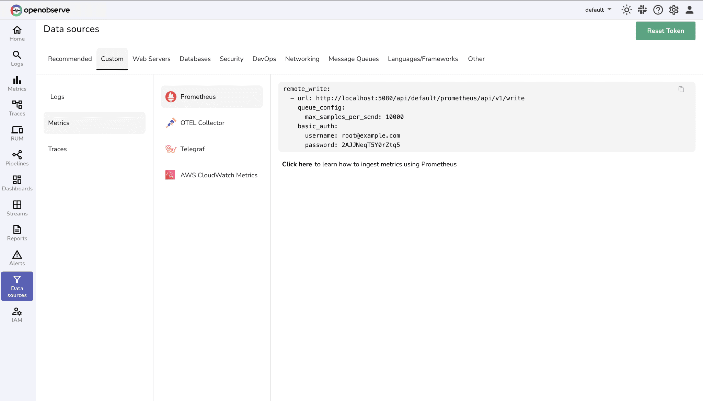Click the remote_write url line
This screenshot has height=401, width=703.
click(407, 98)
